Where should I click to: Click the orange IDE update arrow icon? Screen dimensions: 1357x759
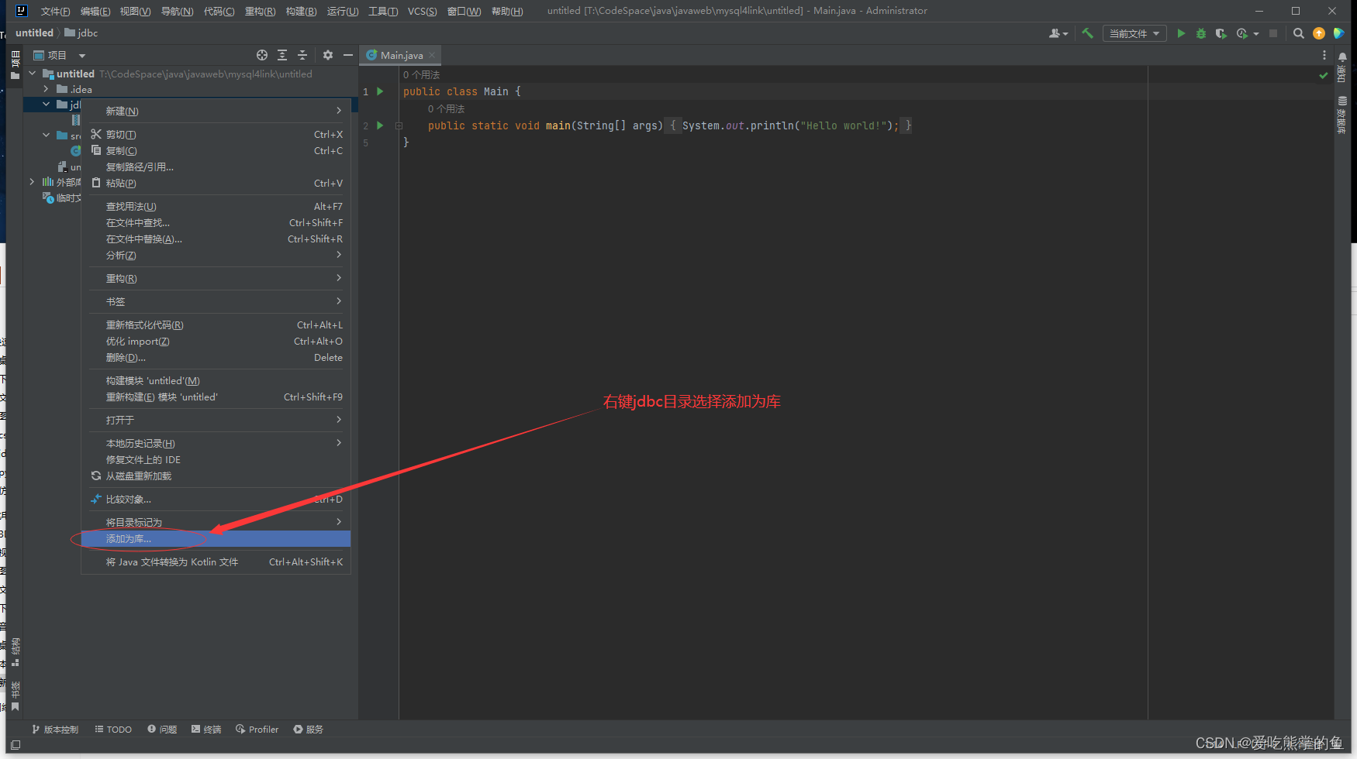click(1319, 33)
